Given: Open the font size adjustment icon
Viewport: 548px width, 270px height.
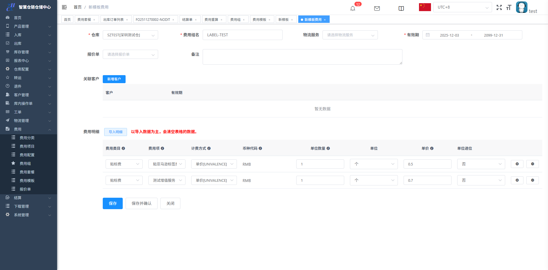Looking at the screenshot, I should [x=509, y=8].
